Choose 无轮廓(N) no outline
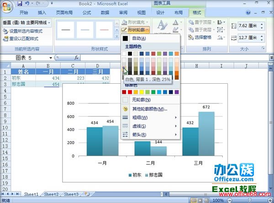This screenshot has width=274, height=203. [x=151, y=100]
